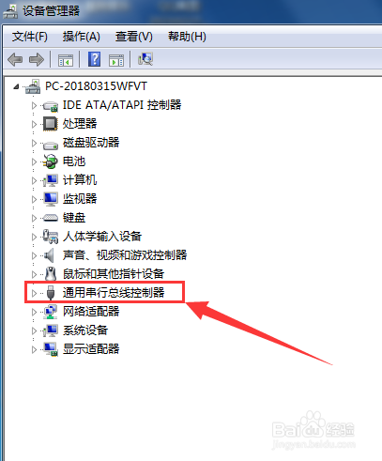Collapse the PC-20180315WFVT root node
Viewport: 382px width, 461px height.
pyautogui.click(x=16, y=86)
